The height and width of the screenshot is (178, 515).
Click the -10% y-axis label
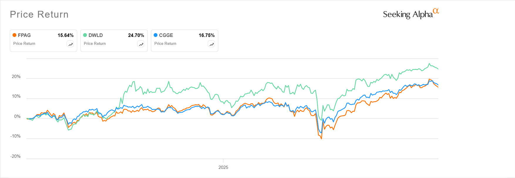pos(16,136)
